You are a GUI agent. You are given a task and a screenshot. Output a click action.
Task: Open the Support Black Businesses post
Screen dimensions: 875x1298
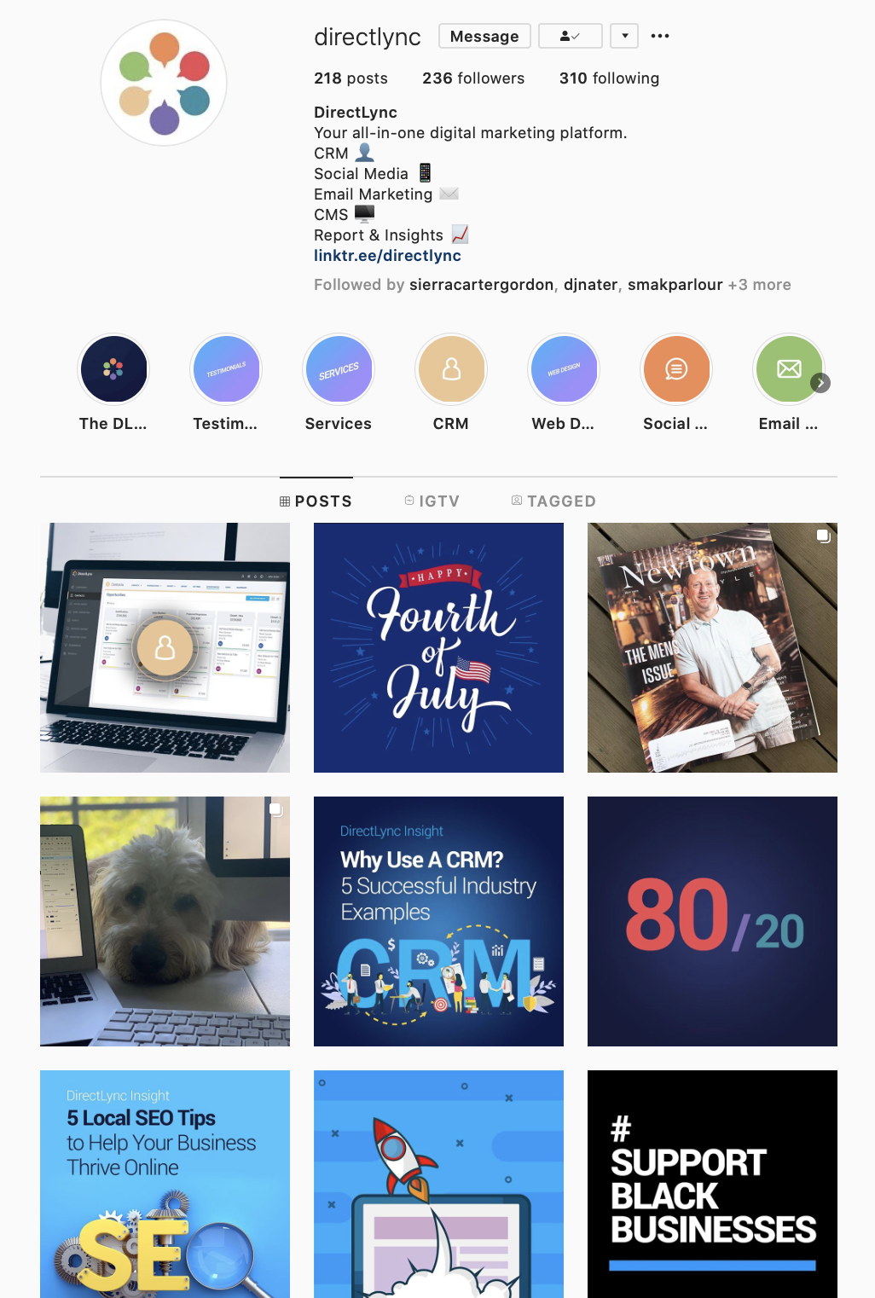tap(712, 1184)
